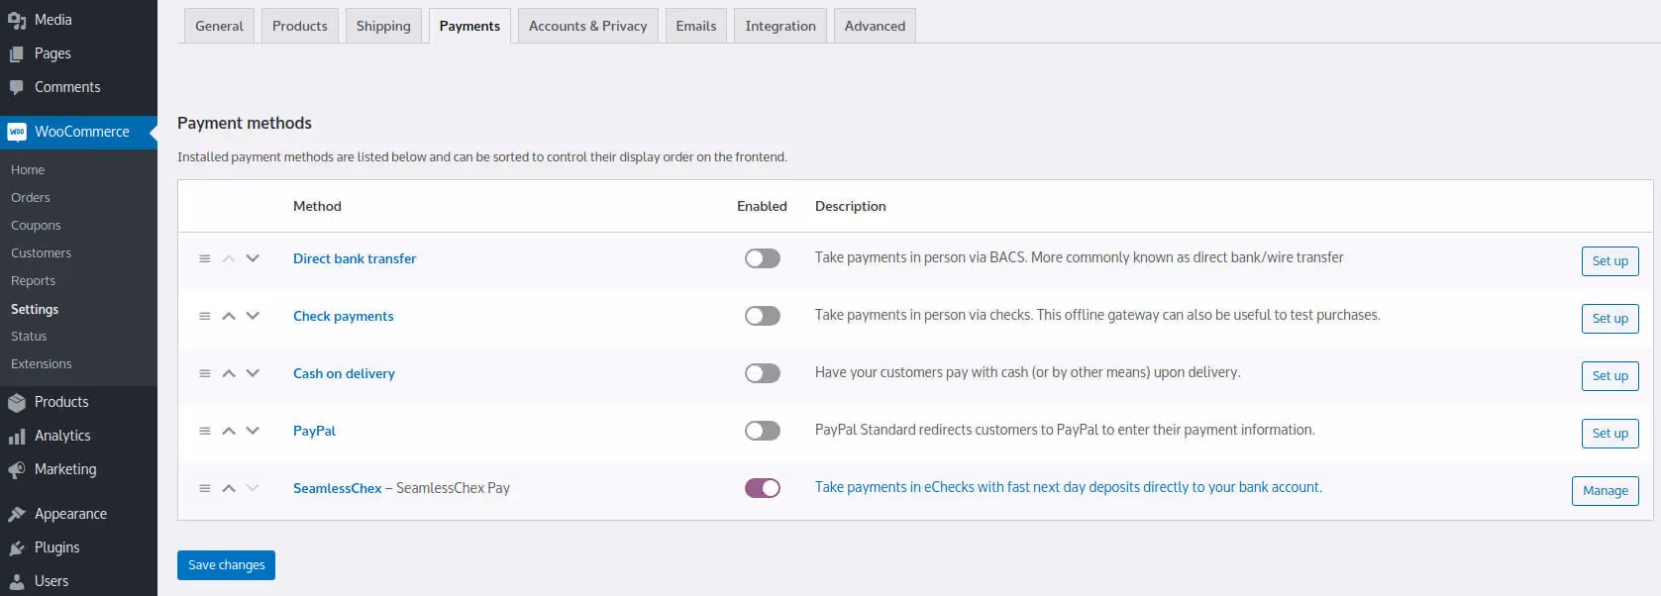Click the Plugins plug icon
1661x596 pixels.
[x=17, y=547]
